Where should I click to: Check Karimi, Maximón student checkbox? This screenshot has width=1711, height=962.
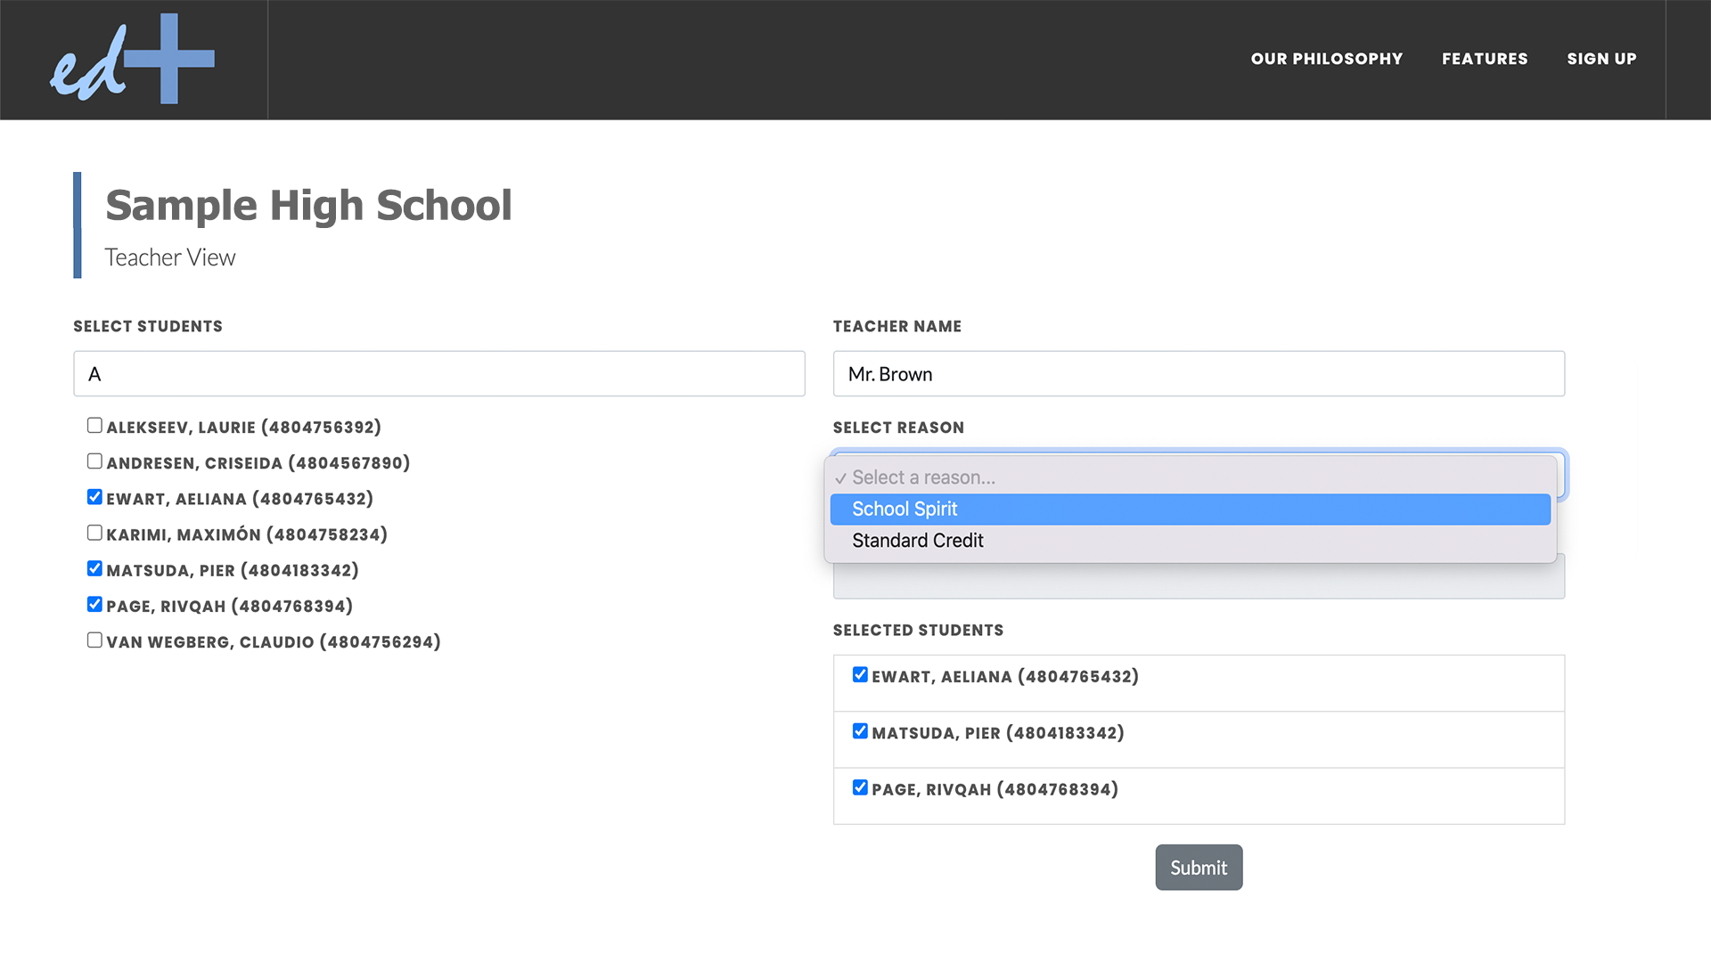94,533
